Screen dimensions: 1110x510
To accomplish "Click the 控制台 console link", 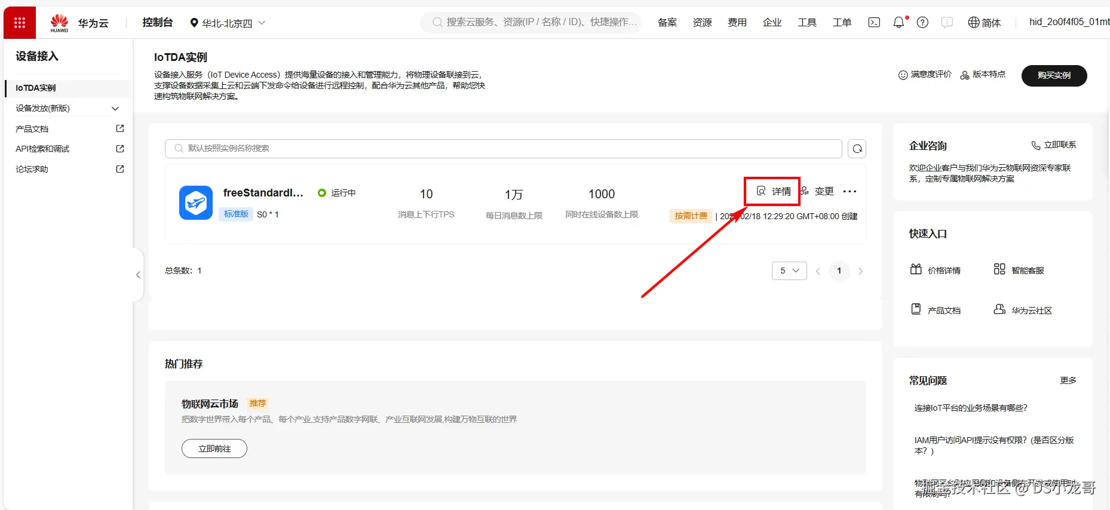I will point(158,22).
